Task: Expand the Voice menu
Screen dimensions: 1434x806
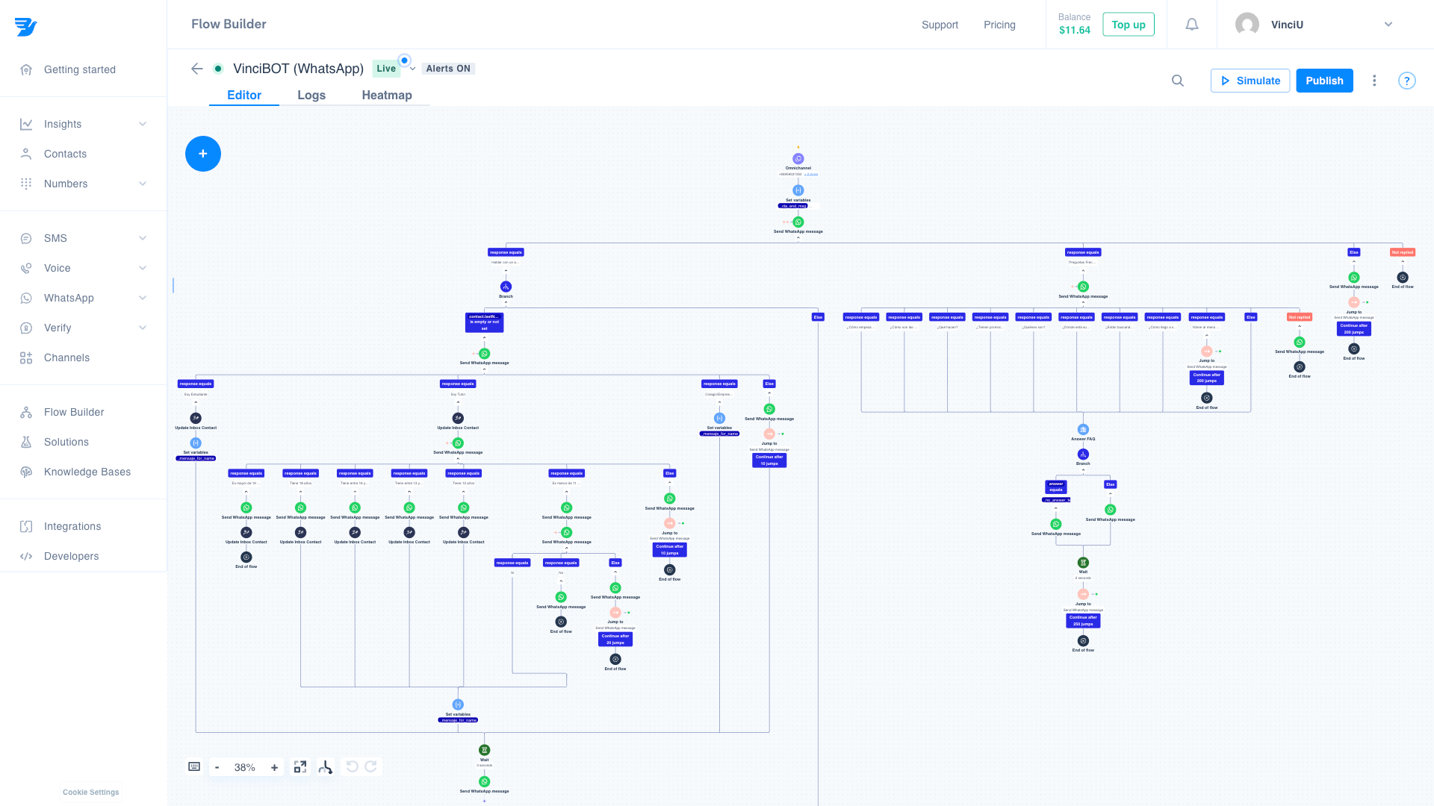Action: pos(83,268)
